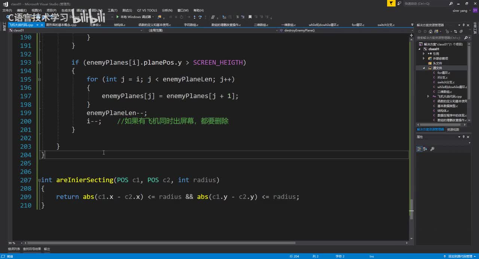Expand the 外部依赖项 node
479x259 pixels.
[424, 58]
